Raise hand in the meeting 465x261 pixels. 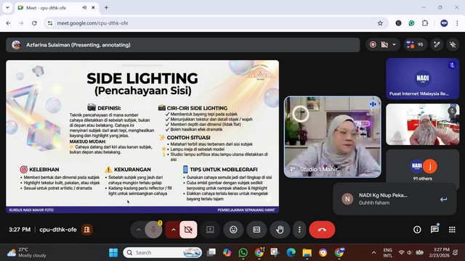pos(280,230)
